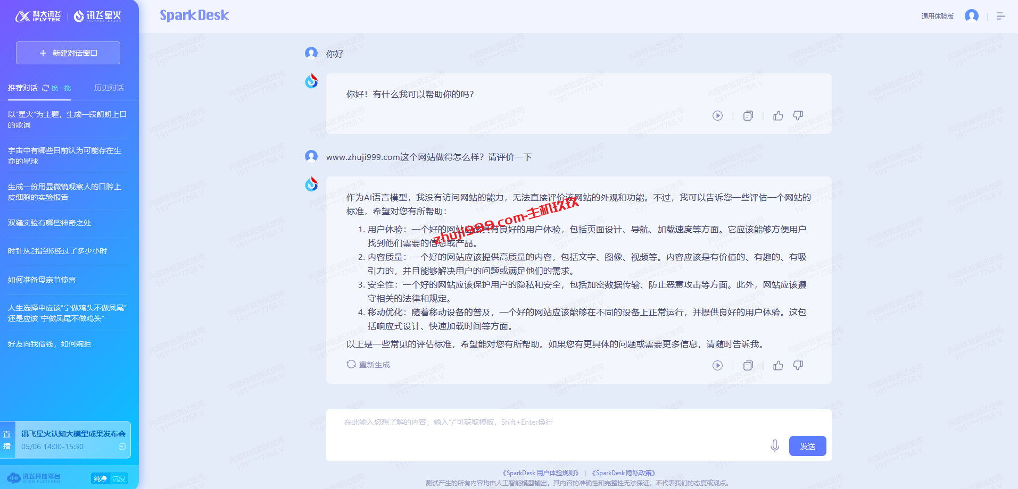Select the prompt about 口腔上皮细胞 experiment report

(68, 192)
